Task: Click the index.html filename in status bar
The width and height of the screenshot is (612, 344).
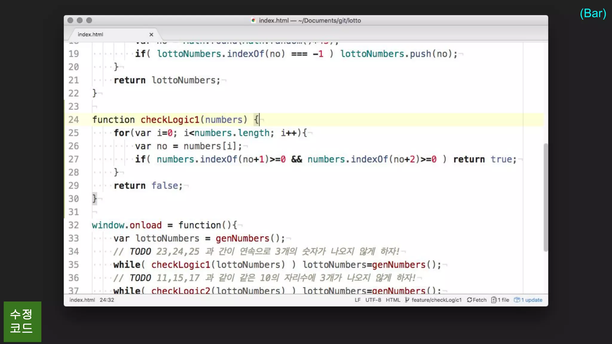Action: (82, 300)
